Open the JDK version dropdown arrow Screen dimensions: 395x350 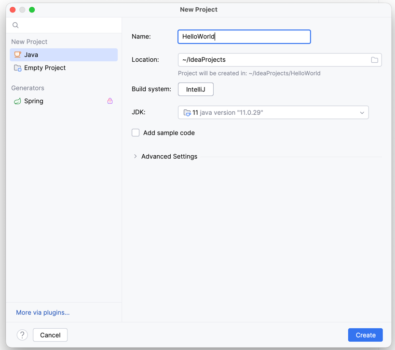tap(362, 113)
